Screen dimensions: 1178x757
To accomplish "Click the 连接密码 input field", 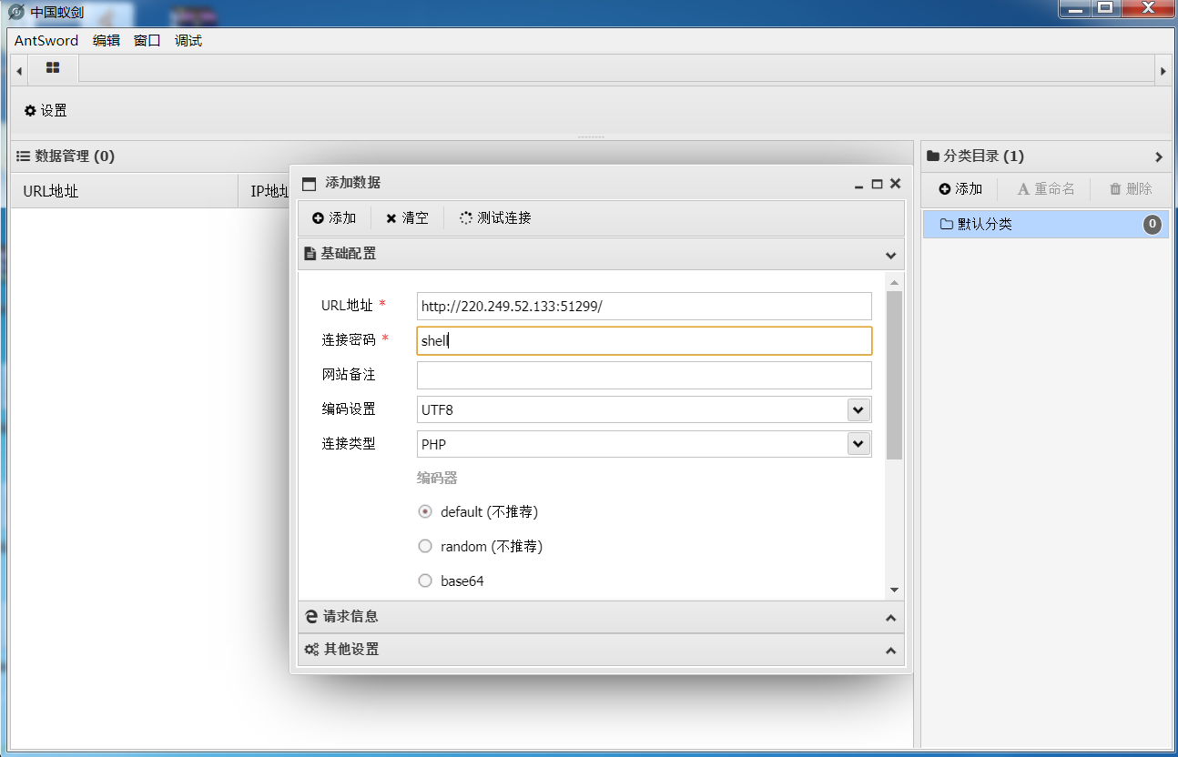I will click(x=645, y=340).
